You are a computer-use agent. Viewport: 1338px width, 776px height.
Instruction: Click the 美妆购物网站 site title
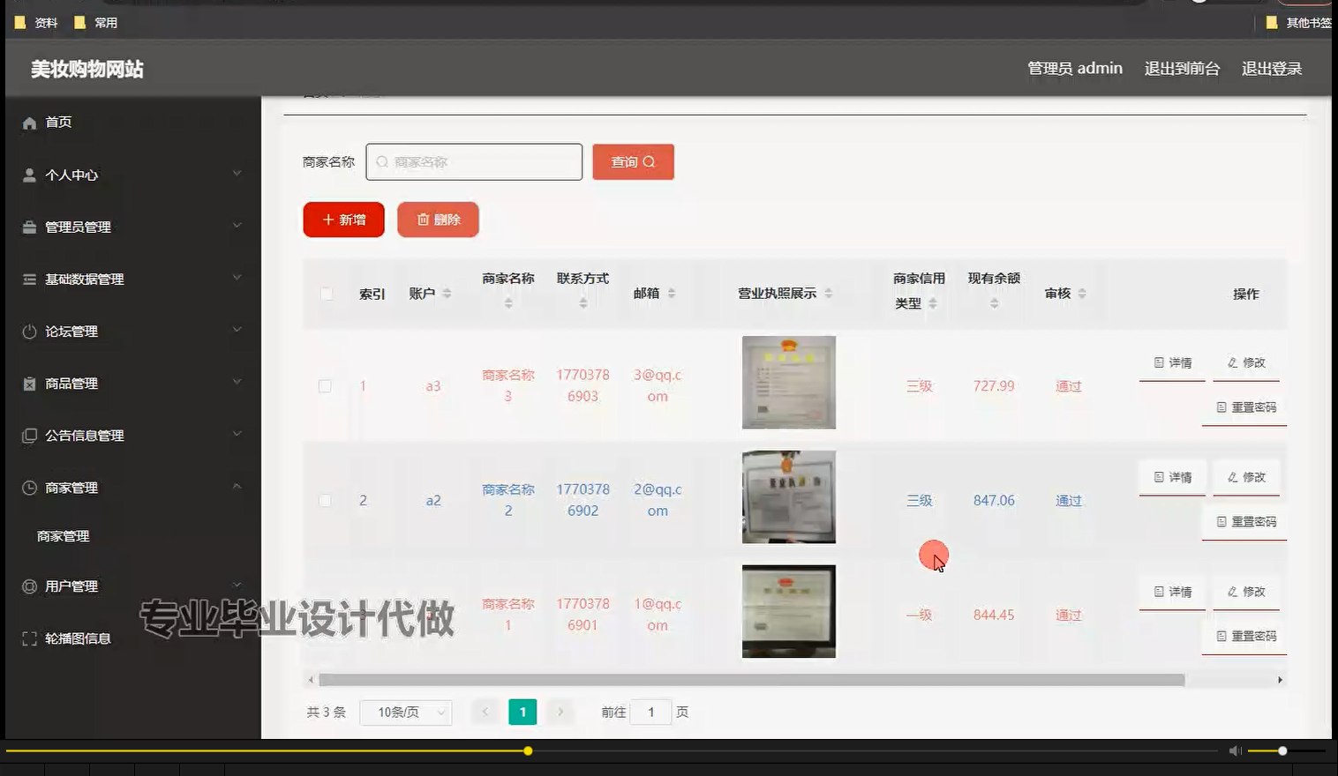coord(87,70)
